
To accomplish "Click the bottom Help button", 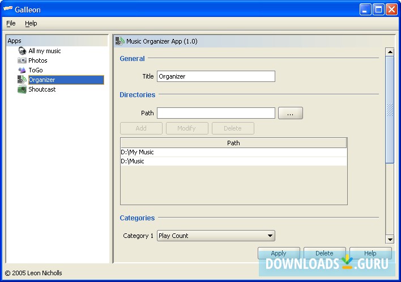I will (370, 253).
